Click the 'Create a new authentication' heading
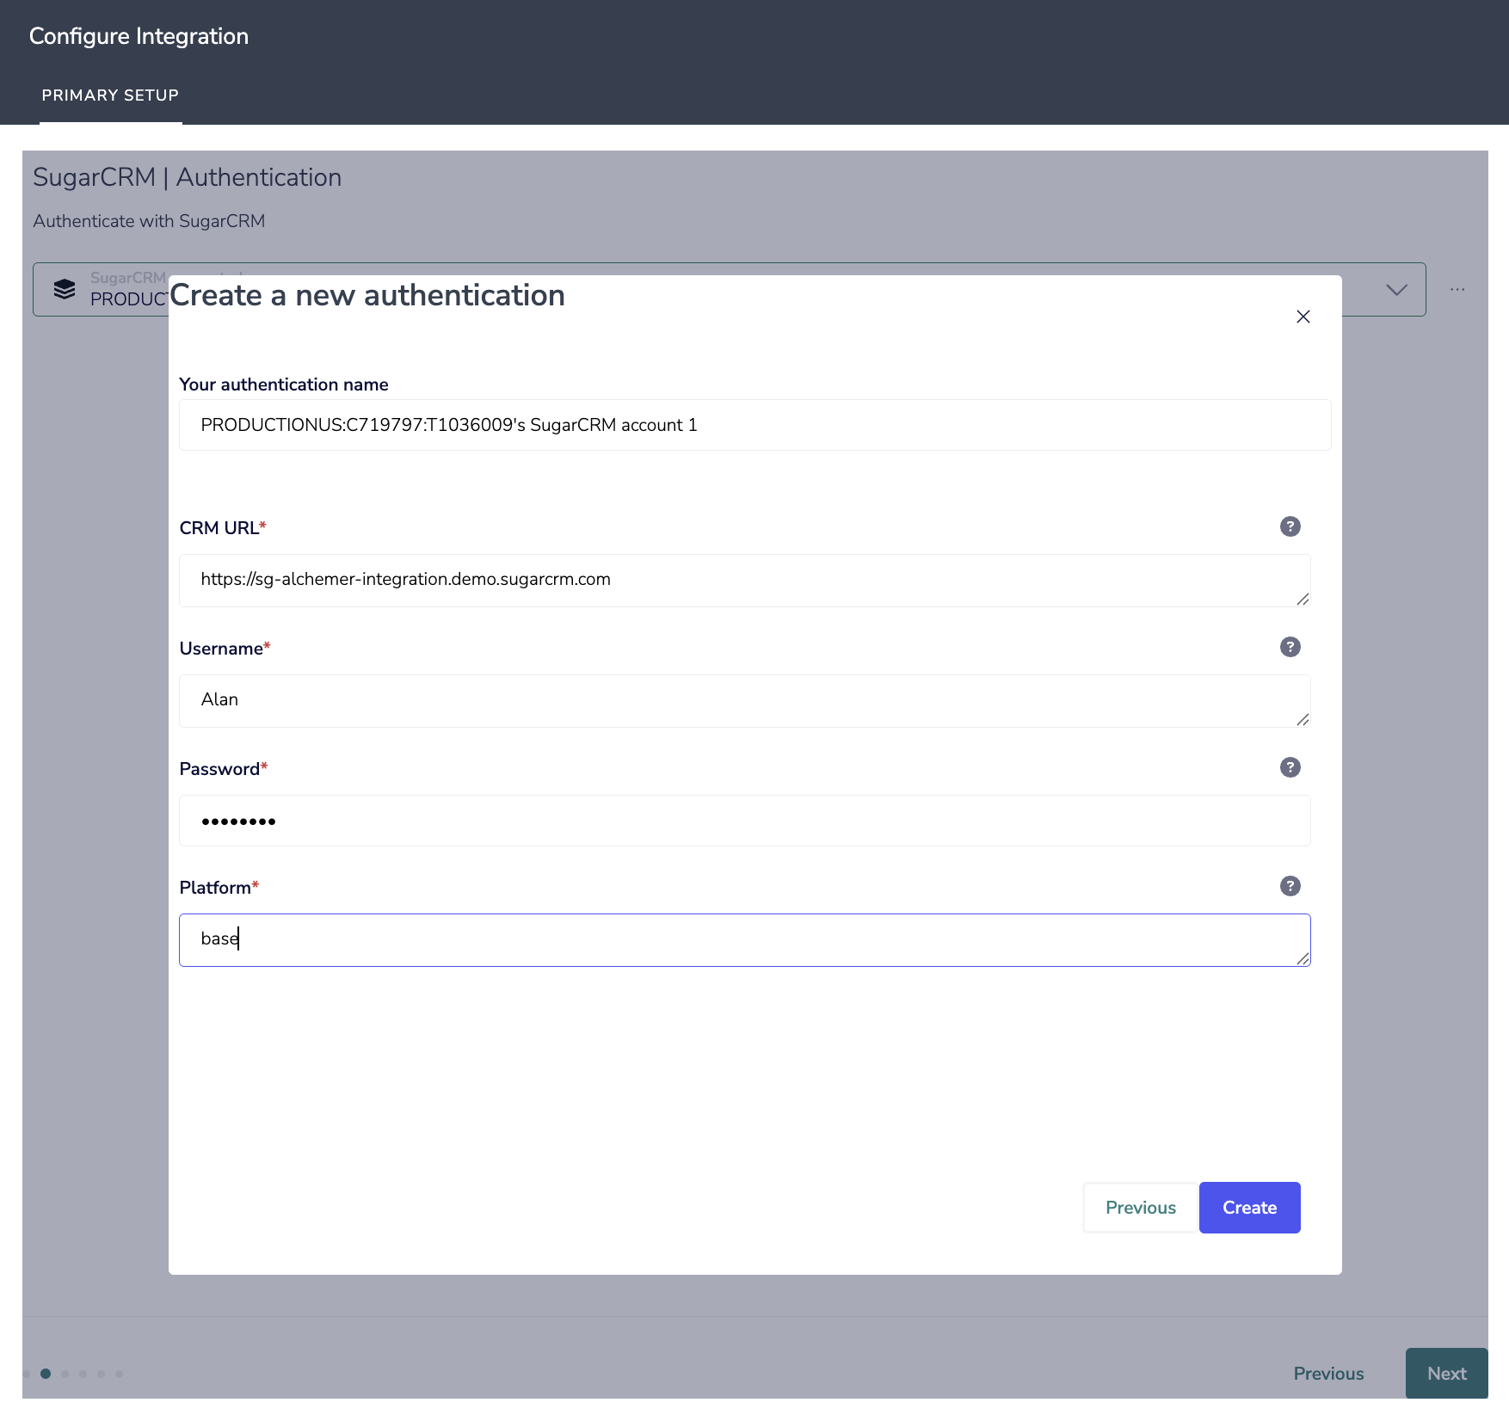 click(x=367, y=295)
